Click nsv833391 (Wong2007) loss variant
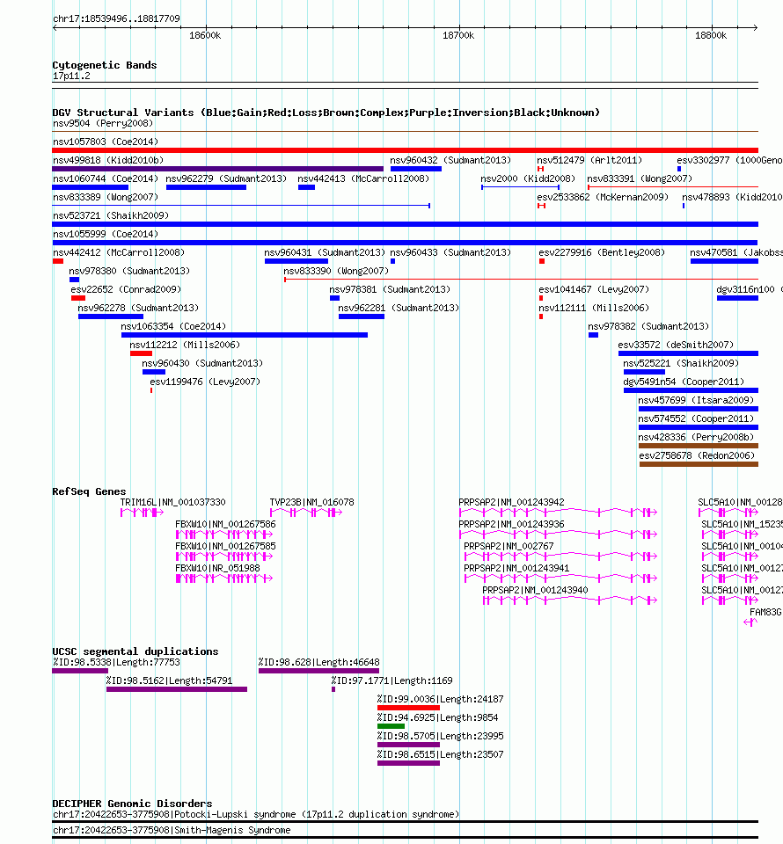This screenshot has height=844, width=783. coord(673,187)
